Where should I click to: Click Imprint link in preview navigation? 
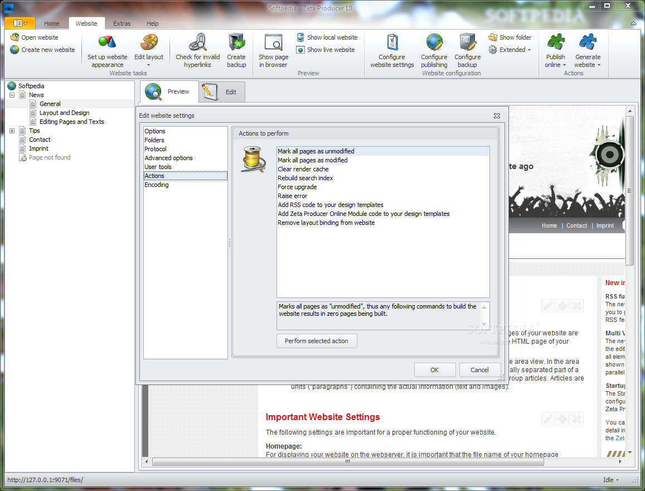click(x=605, y=225)
